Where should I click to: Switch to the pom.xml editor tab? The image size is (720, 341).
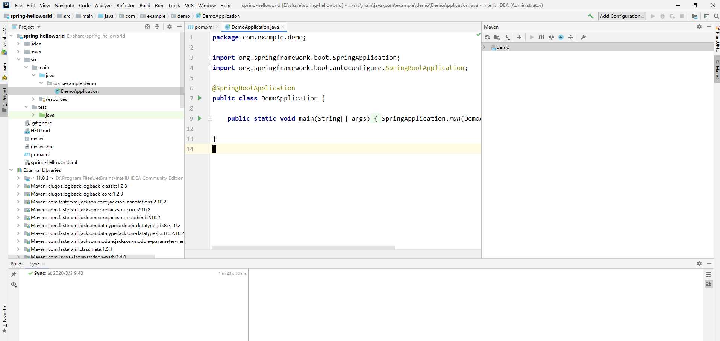pos(204,27)
